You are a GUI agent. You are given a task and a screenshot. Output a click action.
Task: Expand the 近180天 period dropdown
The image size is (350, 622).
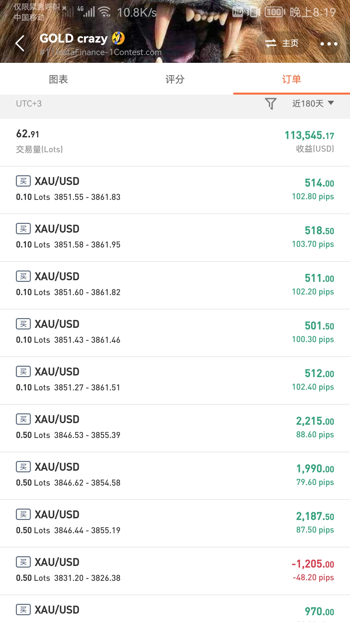[313, 104]
